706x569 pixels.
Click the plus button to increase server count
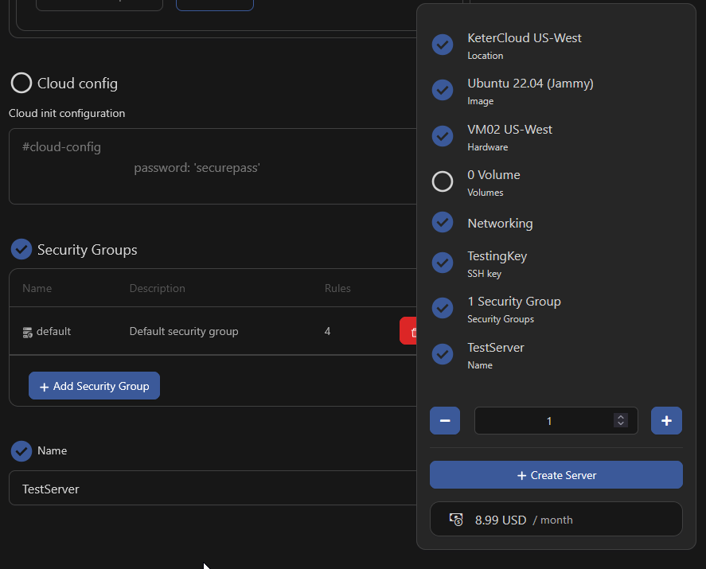pyautogui.click(x=666, y=421)
